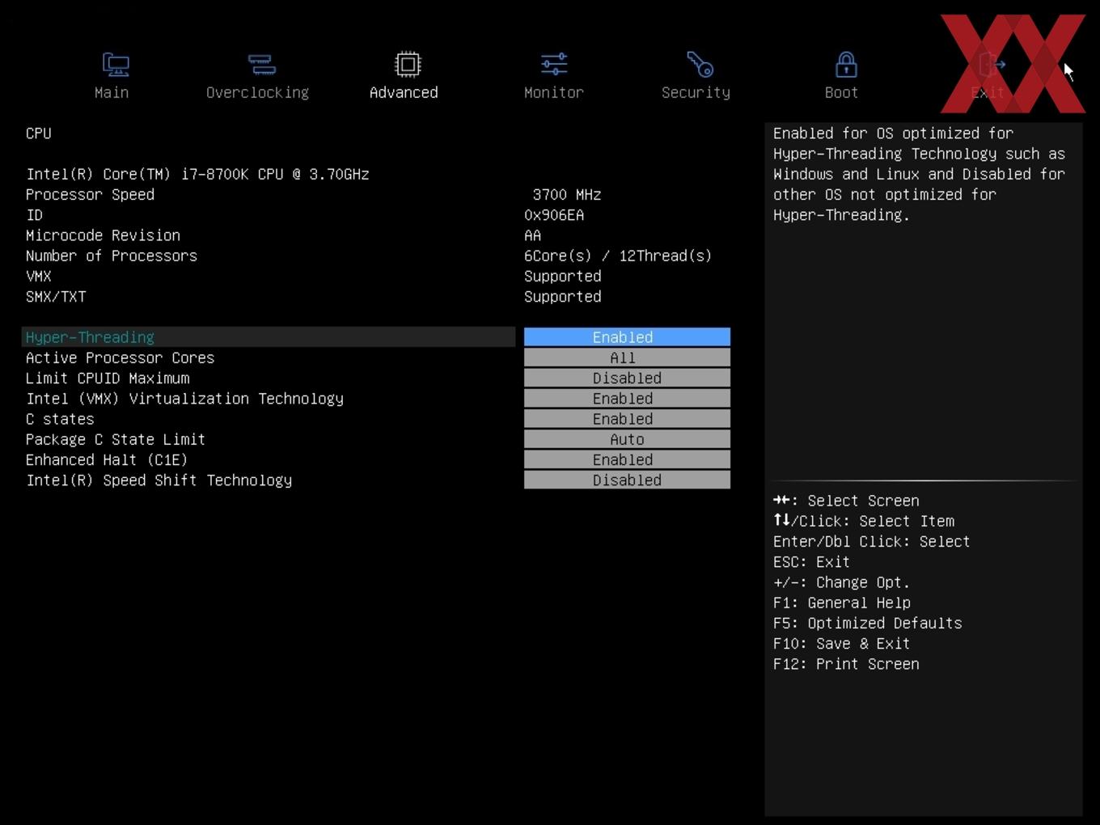Select the Hyper-Threading setting row

click(x=269, y=337)
